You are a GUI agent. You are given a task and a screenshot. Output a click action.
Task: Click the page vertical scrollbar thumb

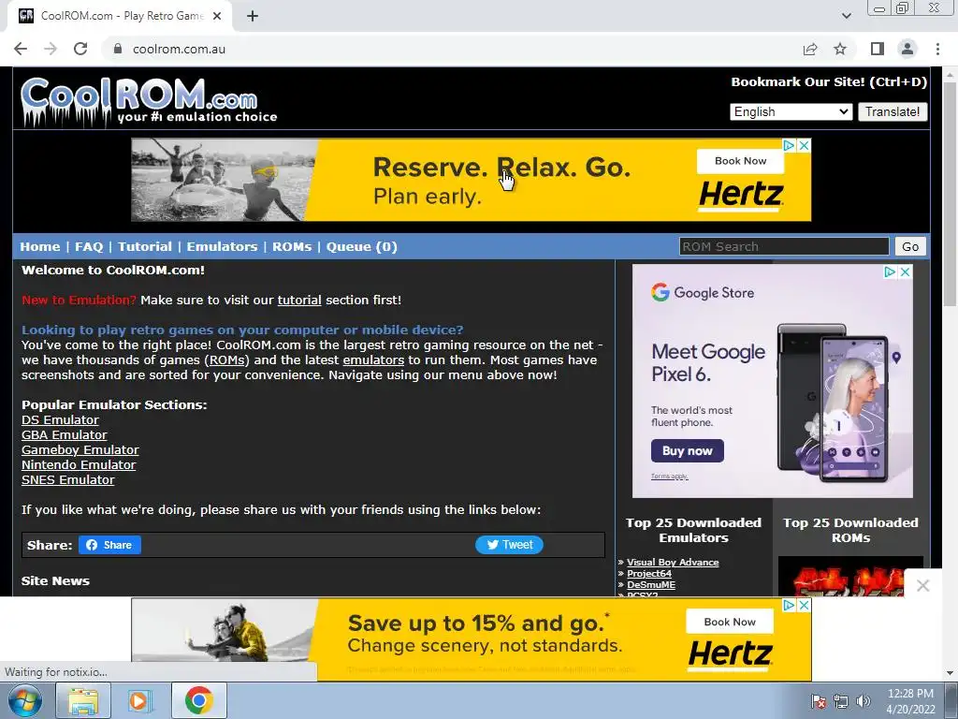[950, 194]
